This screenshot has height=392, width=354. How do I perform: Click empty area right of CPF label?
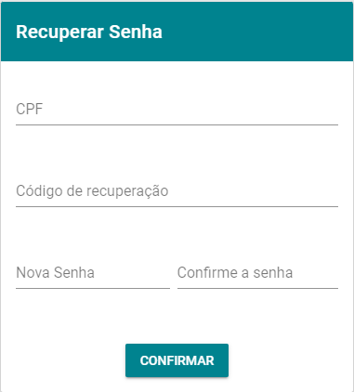[x=190, y=109]
